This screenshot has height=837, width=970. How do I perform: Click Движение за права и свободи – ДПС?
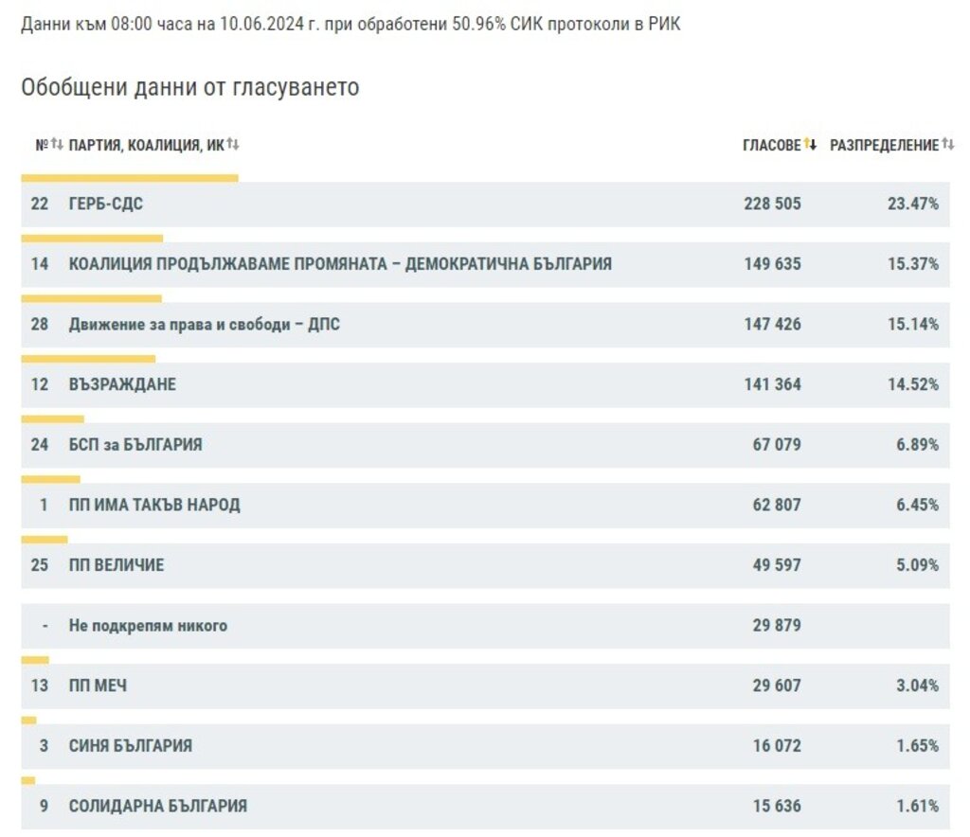(x=204, y=325)
